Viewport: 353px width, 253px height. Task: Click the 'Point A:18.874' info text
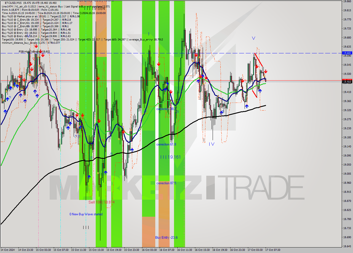click(x=11, y=10)
